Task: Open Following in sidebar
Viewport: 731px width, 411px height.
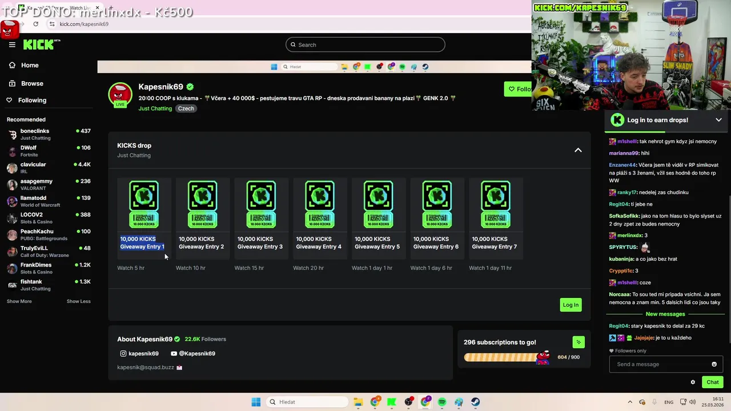Action: click(x=26, y=100)
